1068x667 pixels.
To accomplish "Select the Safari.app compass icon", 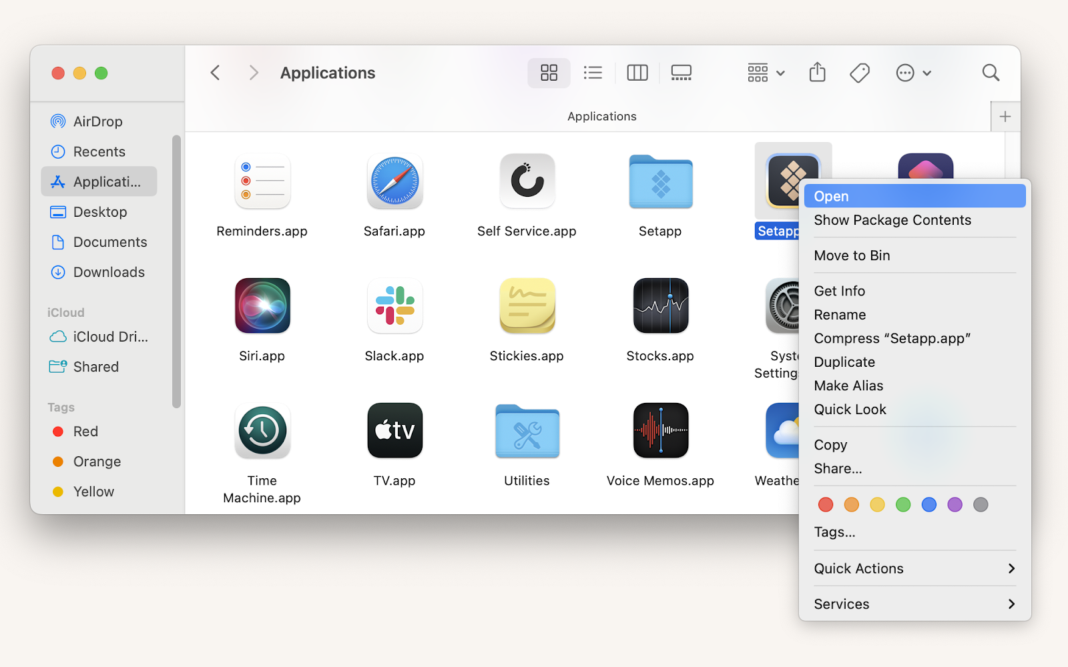I will [x=394, y=181].
